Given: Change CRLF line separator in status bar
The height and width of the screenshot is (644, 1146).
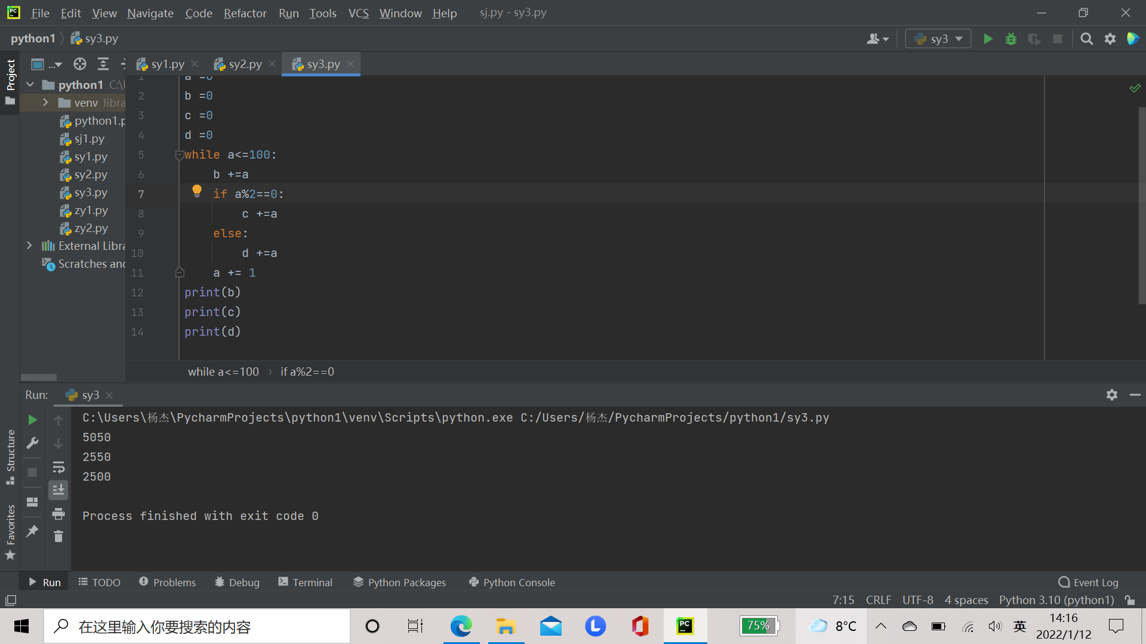Looking at the screenshot, I should pos(879,600).
